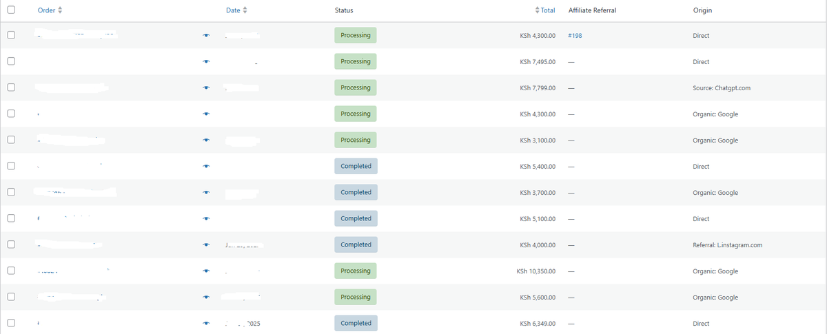Sort orders by Date column
The image size is (827, 334).
[236, 10]
